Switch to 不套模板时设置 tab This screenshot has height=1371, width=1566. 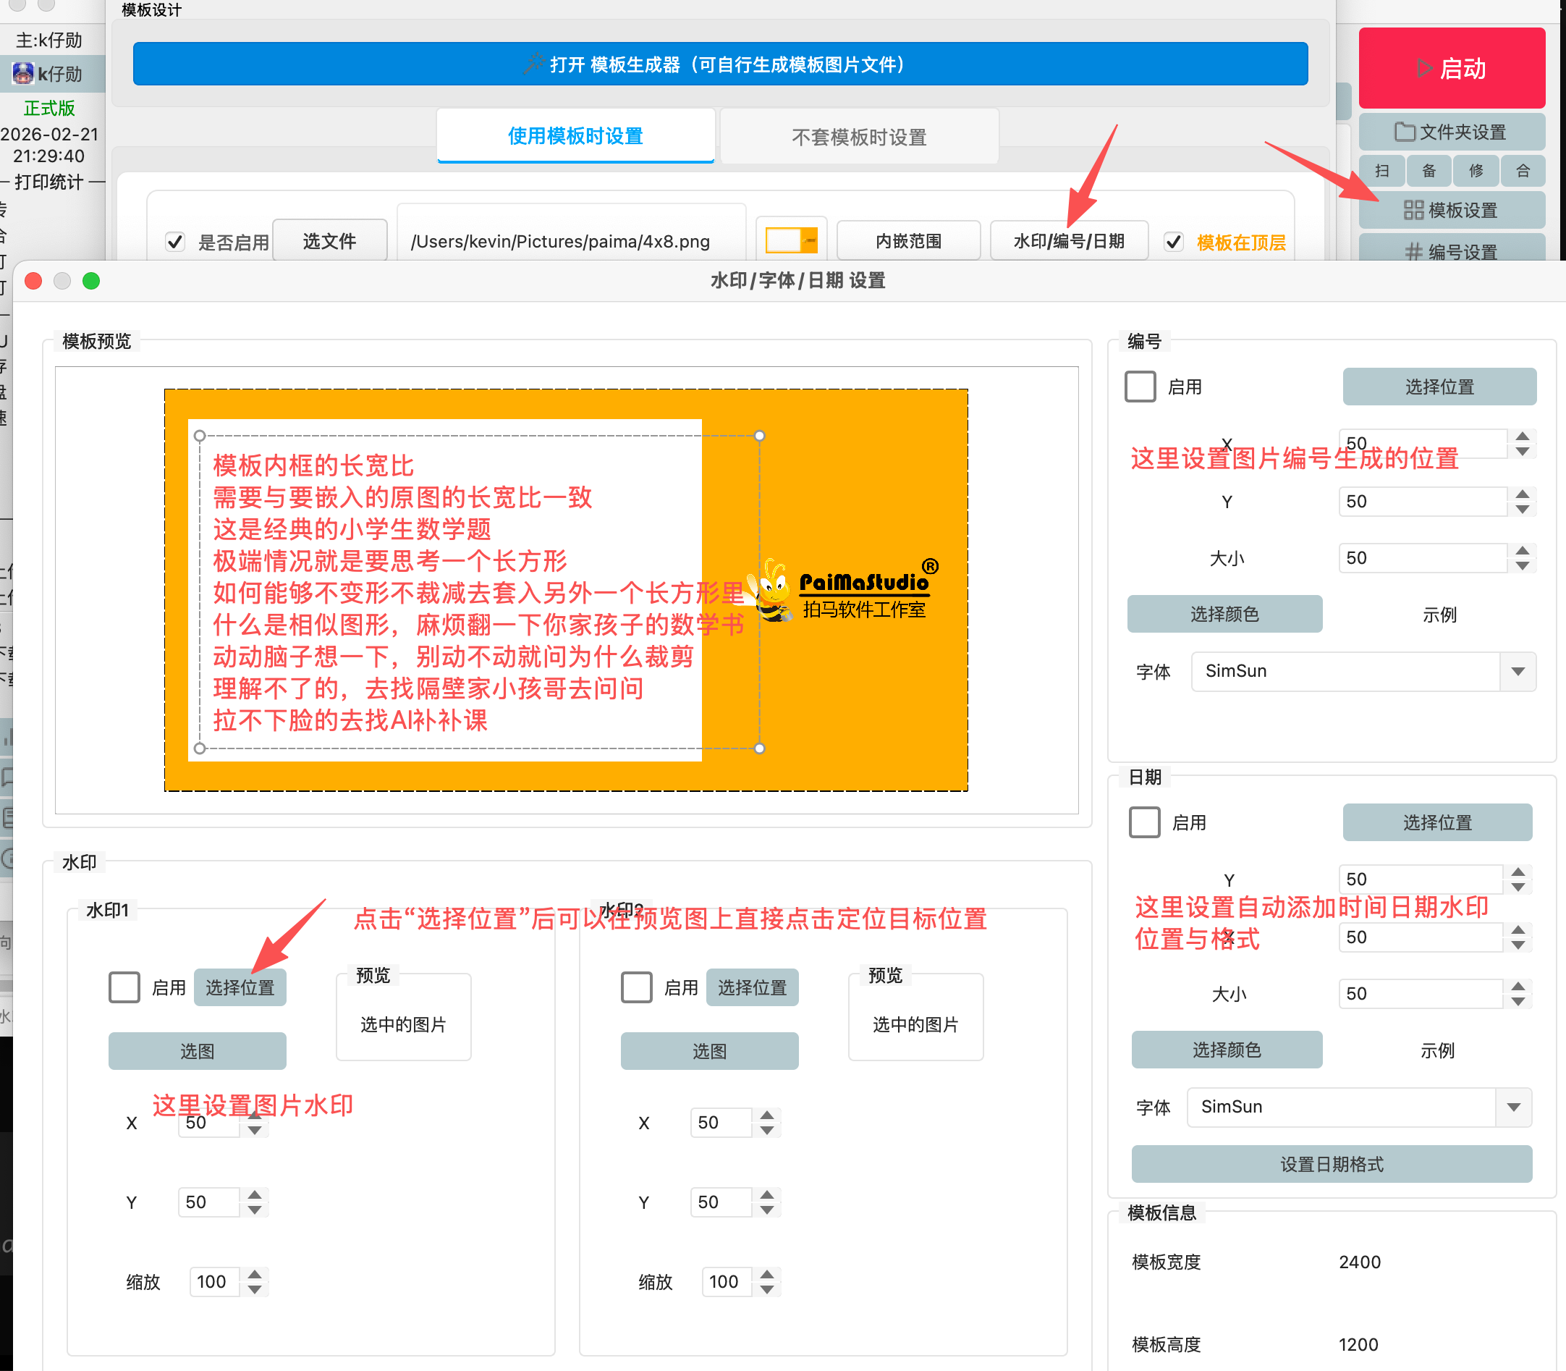pyautogui.click(x=859, y=137)
